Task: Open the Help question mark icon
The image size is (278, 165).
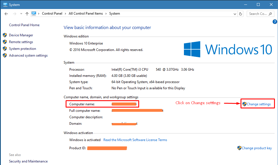Action: (x=275, y=22)
